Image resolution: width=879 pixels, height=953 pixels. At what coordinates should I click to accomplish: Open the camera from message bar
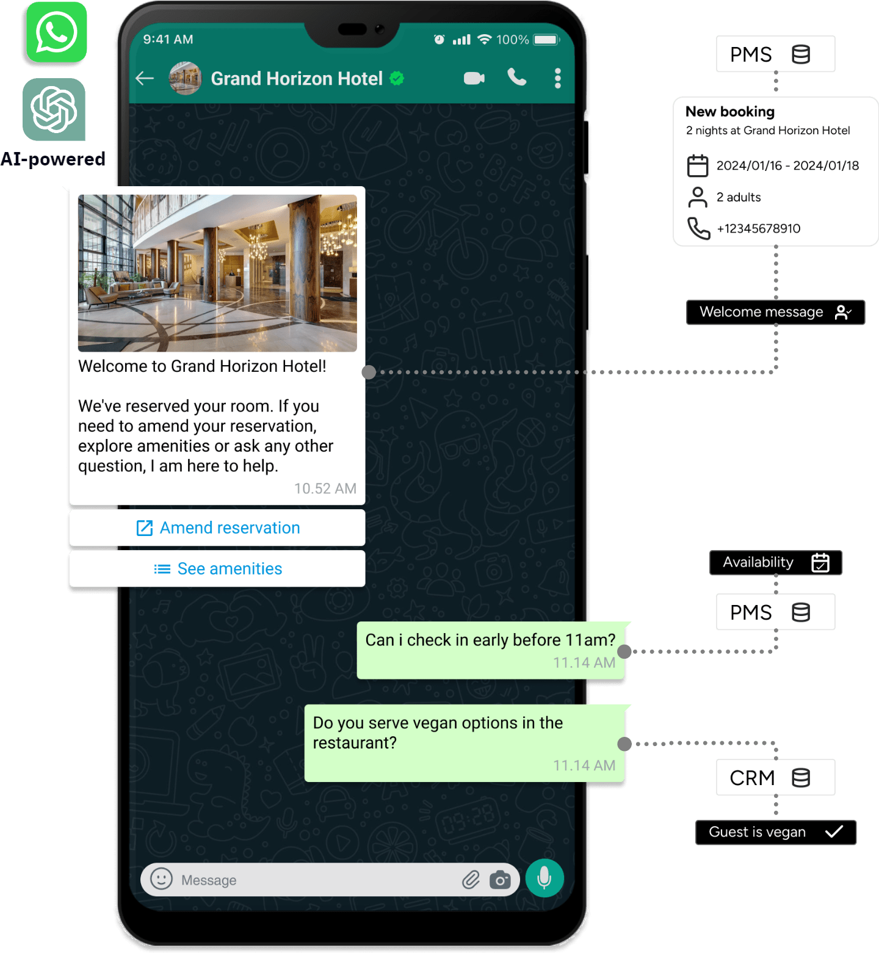point(500,880)
